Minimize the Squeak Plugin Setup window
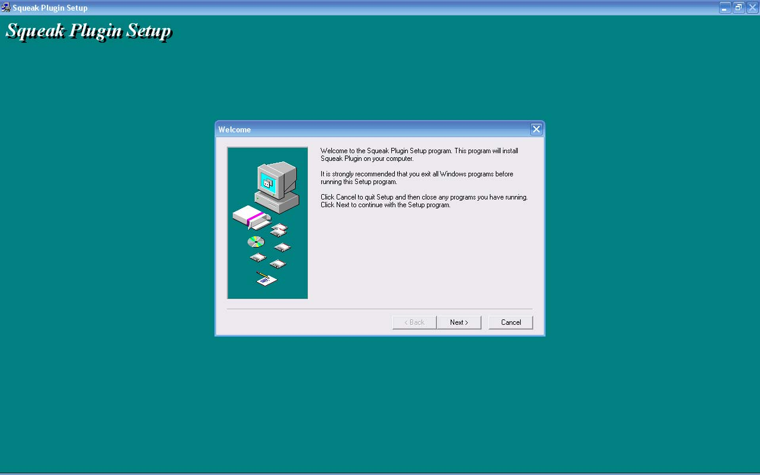 (725, 8)
